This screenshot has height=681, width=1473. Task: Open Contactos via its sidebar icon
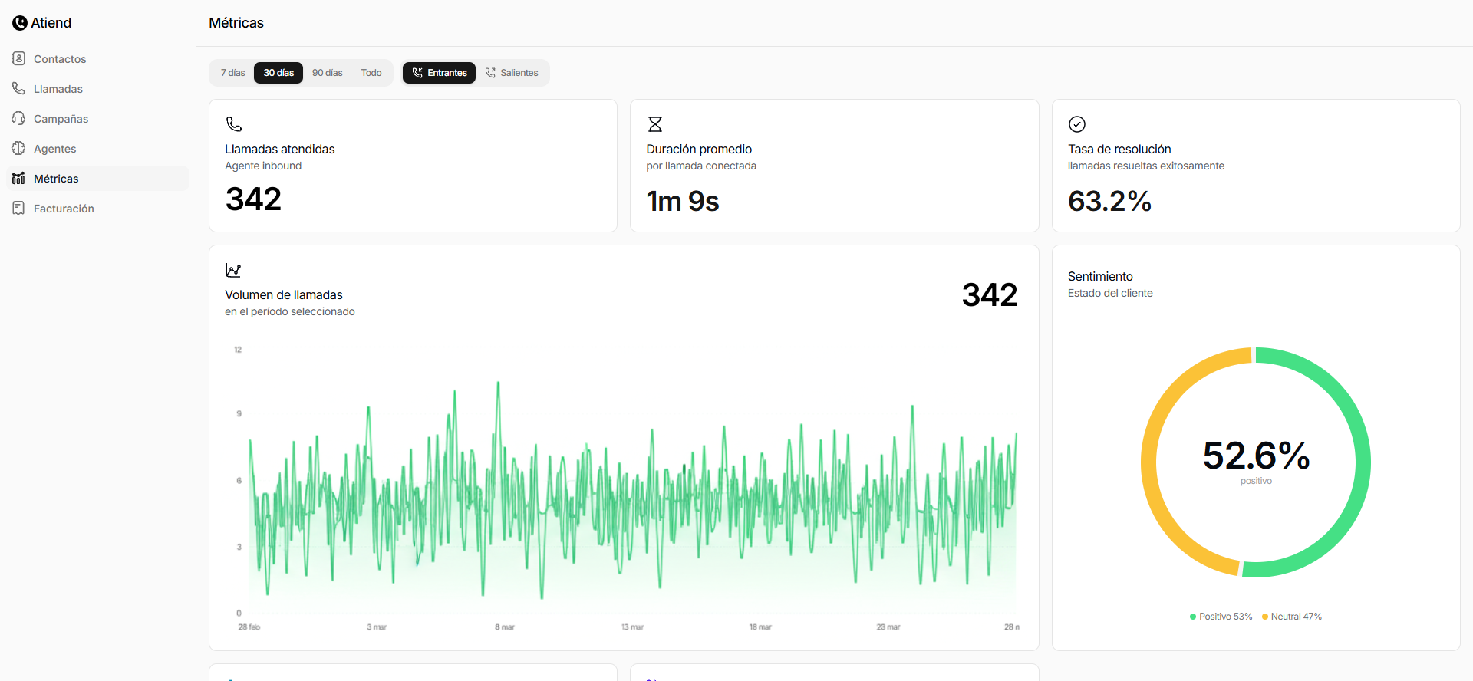pyautogui.click(x=19, y=58)
